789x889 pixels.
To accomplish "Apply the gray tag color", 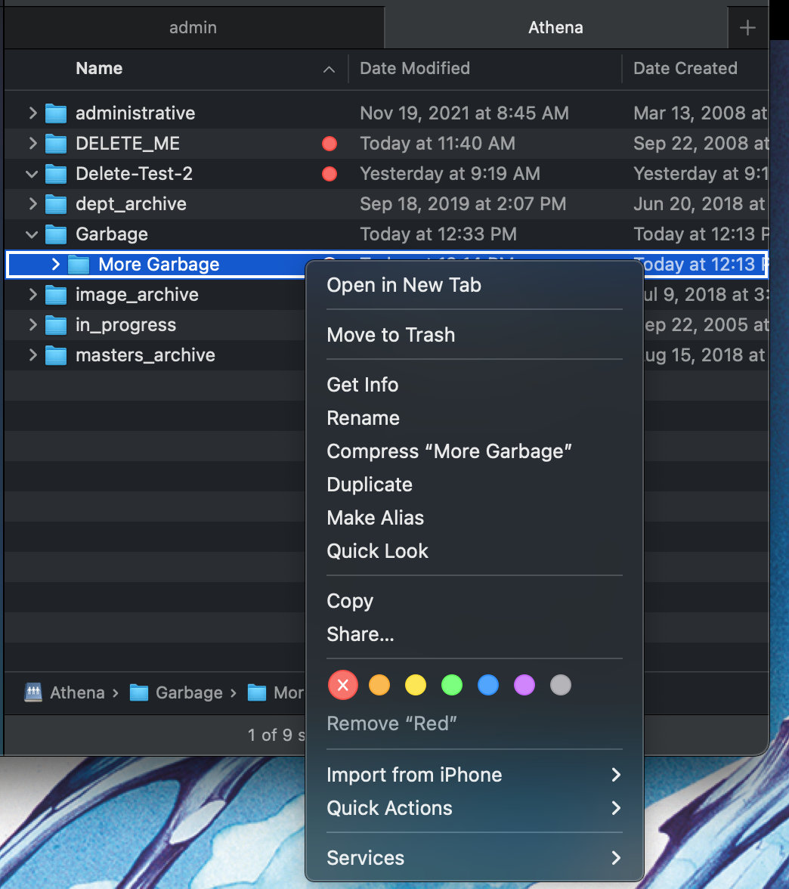I will pyautogui.click(x=561, y=685).
